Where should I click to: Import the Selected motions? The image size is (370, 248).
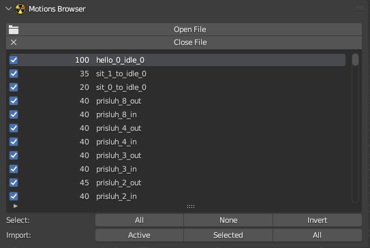click(x=228, y=235)
